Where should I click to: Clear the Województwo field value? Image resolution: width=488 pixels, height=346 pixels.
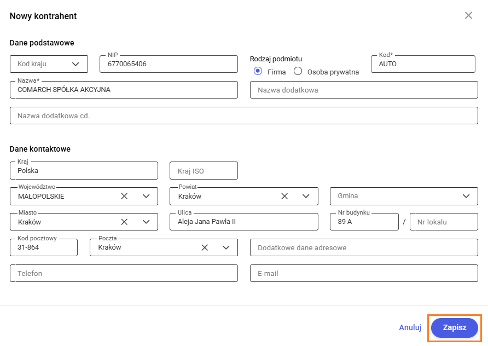124,196
